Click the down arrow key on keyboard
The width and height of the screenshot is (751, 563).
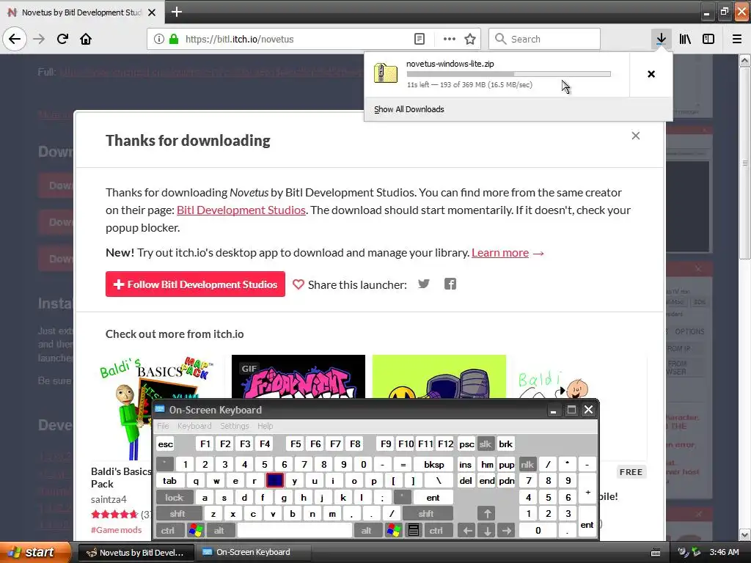point(487,530)
